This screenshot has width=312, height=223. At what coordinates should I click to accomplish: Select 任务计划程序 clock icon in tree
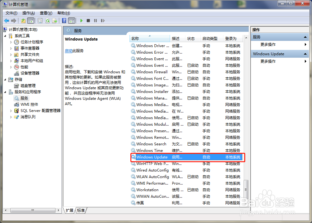[x=17, y=42]
